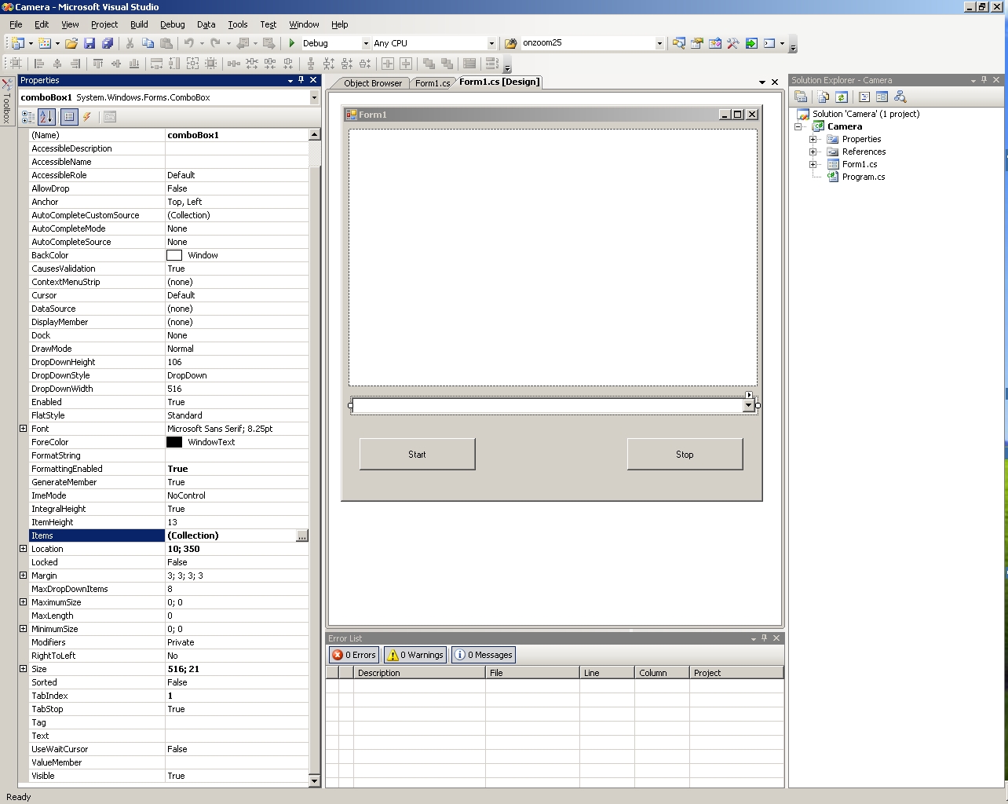Viewport: 1008px width, 804px height.
Task: Start debugging with the green play icon
Action: point(291,43)
